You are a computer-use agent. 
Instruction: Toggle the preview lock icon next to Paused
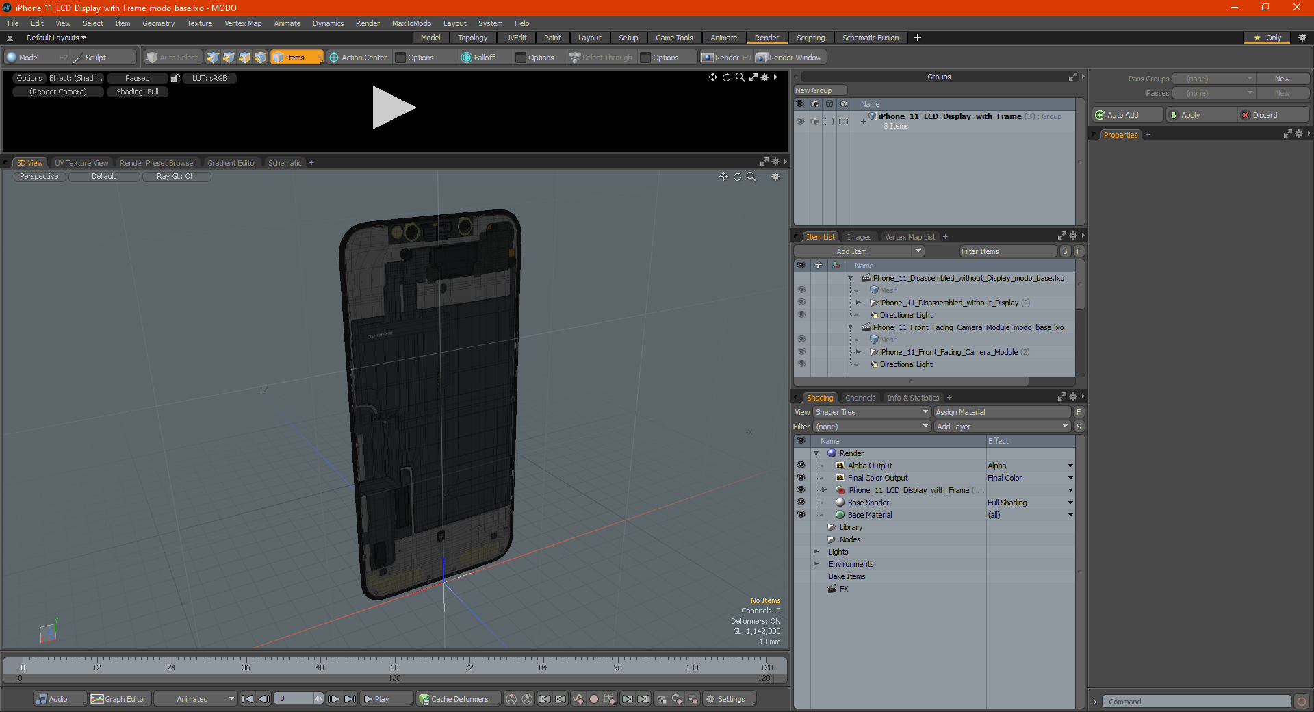(x=175, y=78)
